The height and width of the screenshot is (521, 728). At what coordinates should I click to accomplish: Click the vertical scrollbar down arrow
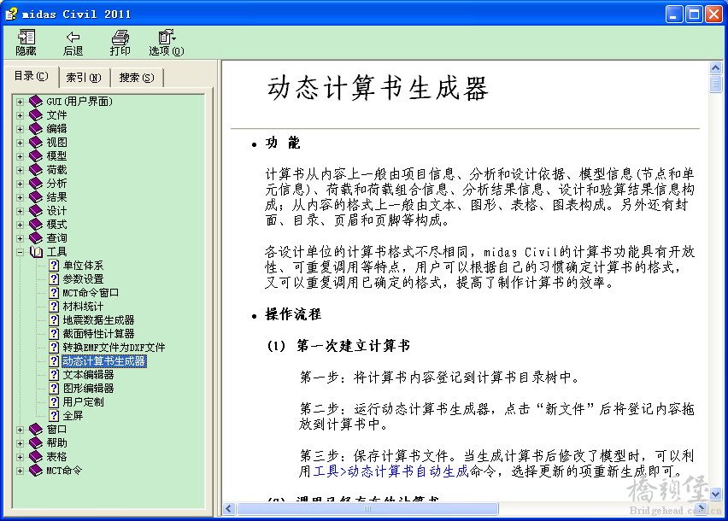coord(715,494)
